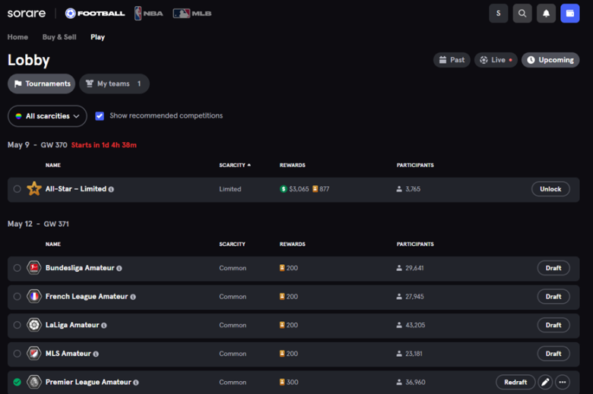Open info icon next to All-Star – Limited
The image size is (593, 394).
coord(111,189)
